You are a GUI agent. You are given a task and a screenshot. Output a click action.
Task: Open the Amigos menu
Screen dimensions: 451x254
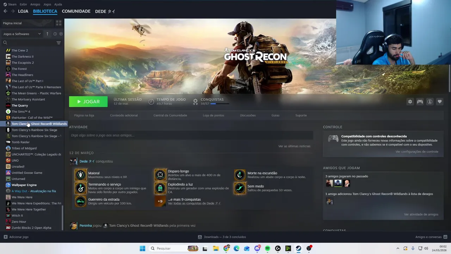pyautogui.click(x=35, y=4)
